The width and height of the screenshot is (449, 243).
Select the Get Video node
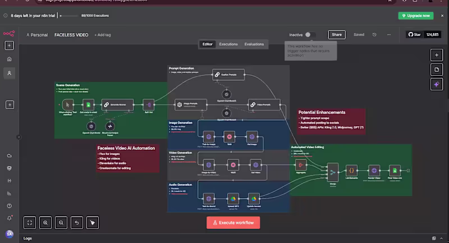(x=256, y=165)
